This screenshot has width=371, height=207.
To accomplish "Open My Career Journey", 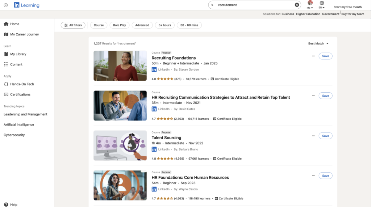I will (24, 34).
